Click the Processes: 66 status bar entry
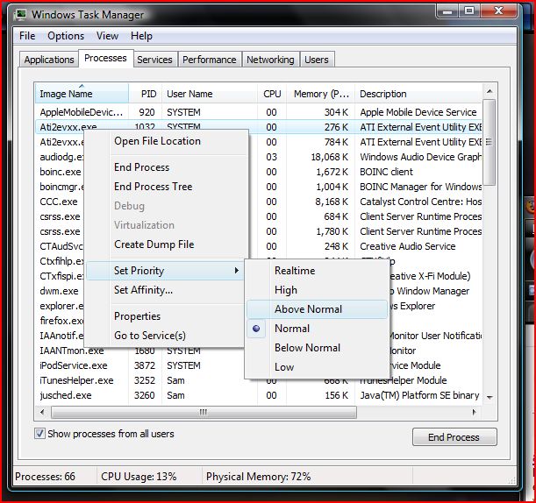 coord(45,477)
